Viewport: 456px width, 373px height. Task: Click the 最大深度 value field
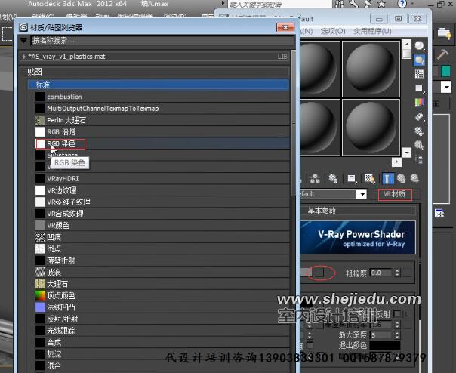pyautogui.click(x=382, y=335)
